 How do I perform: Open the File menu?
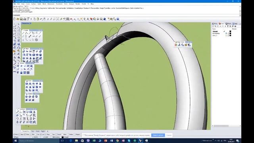click(x=15, y=4)
